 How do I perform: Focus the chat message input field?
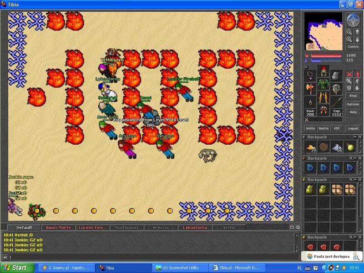coord(154,257)
